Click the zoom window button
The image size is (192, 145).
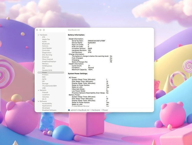(x=44, y=30)
